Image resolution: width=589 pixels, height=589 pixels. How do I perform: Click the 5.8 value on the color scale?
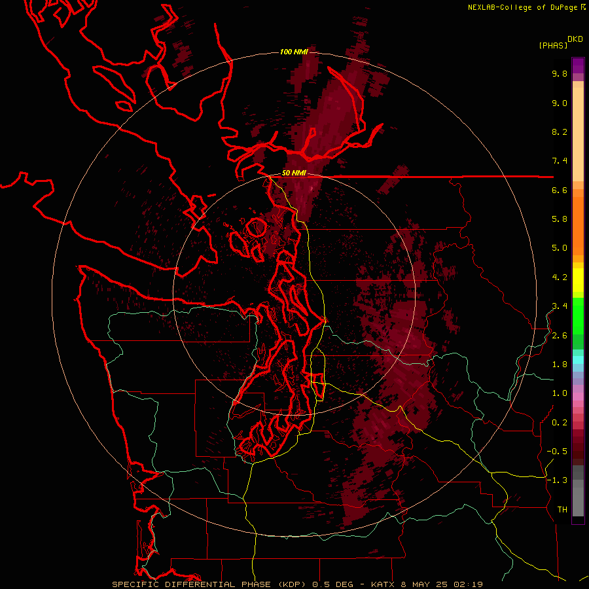(560, 219)
